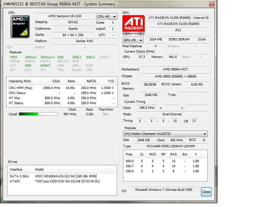Image resolution: width=259 pixels, height=207 pixels.
Task: Expand the Walton Chaintech AU2G732 module dropdown
Action: tap(165, 134)
